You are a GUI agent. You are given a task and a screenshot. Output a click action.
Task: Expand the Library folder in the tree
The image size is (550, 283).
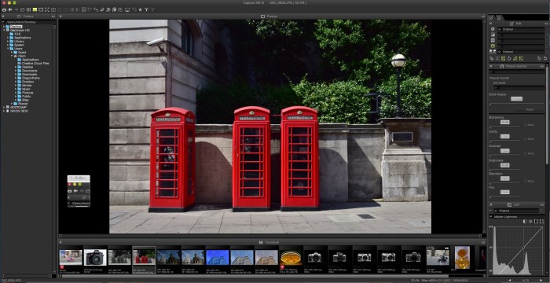(8, 41)
